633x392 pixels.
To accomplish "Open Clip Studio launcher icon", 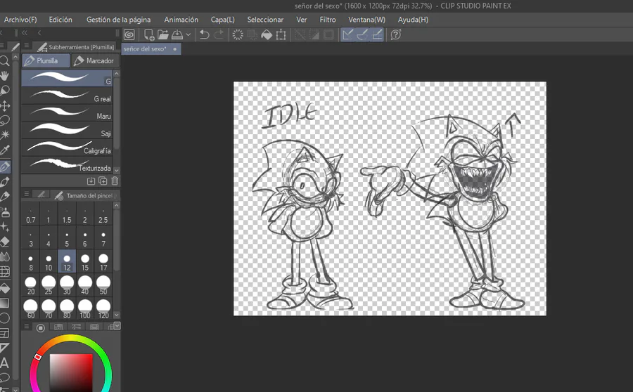I will tap(129, 34).
